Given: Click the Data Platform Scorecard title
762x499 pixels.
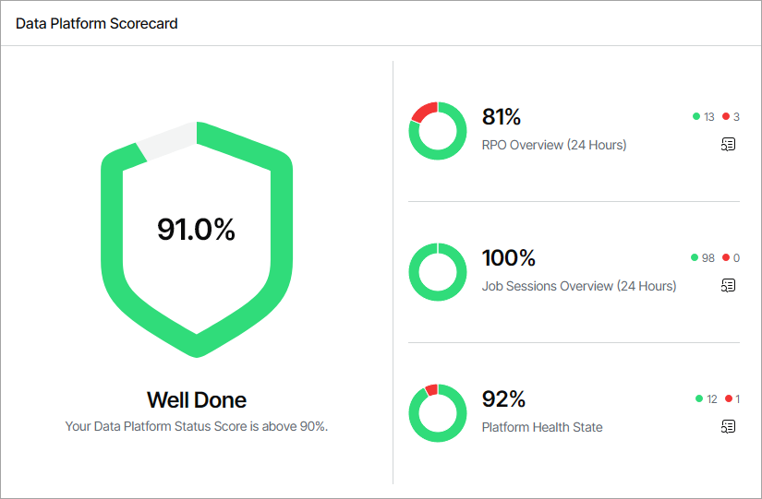Looking at the screenshot, I should [x=97, y=24].
